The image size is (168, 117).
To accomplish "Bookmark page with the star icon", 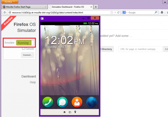I will tap(111, 13).
